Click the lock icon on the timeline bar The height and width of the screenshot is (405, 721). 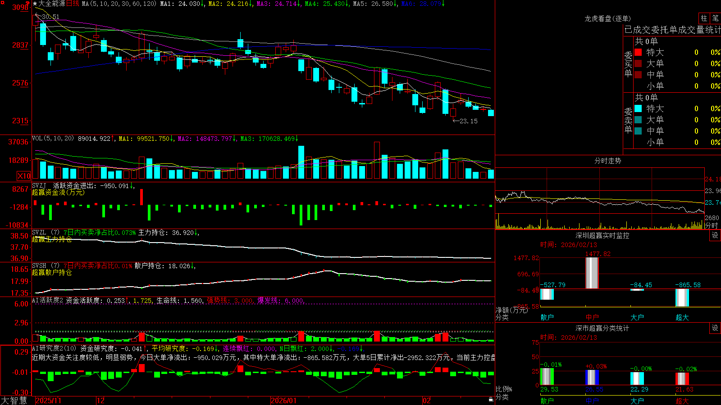coord(491,400)
